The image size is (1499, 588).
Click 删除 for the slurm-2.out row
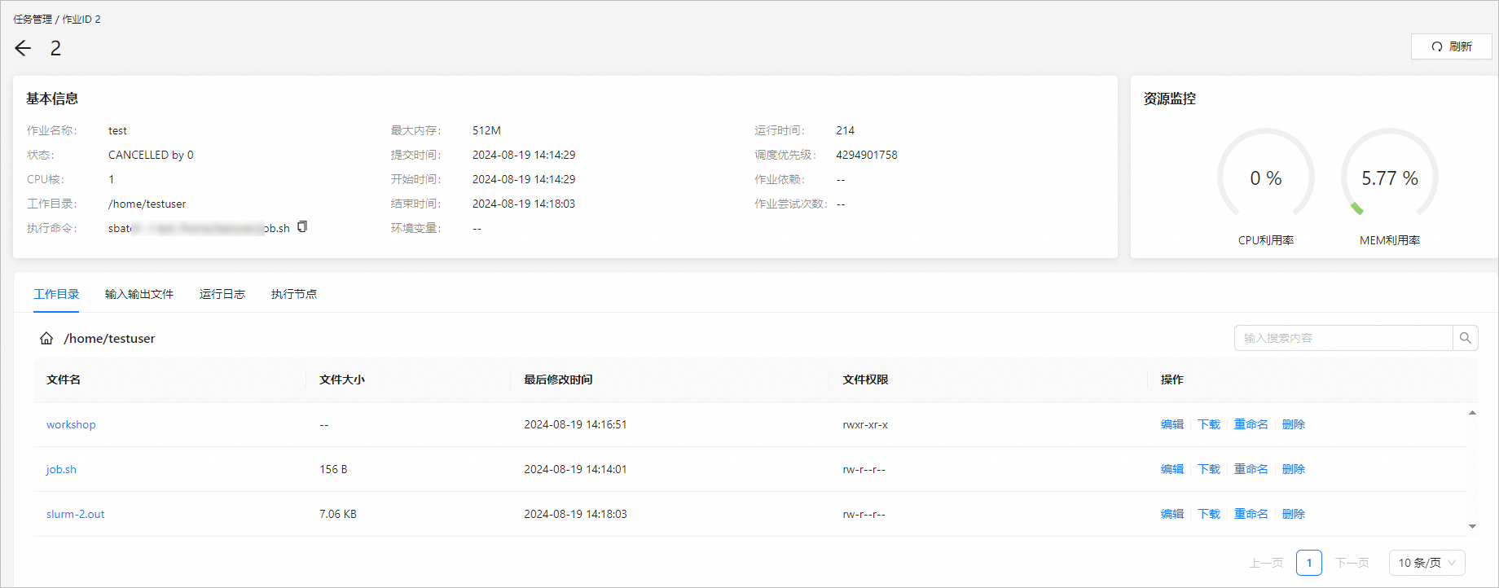1294,514
